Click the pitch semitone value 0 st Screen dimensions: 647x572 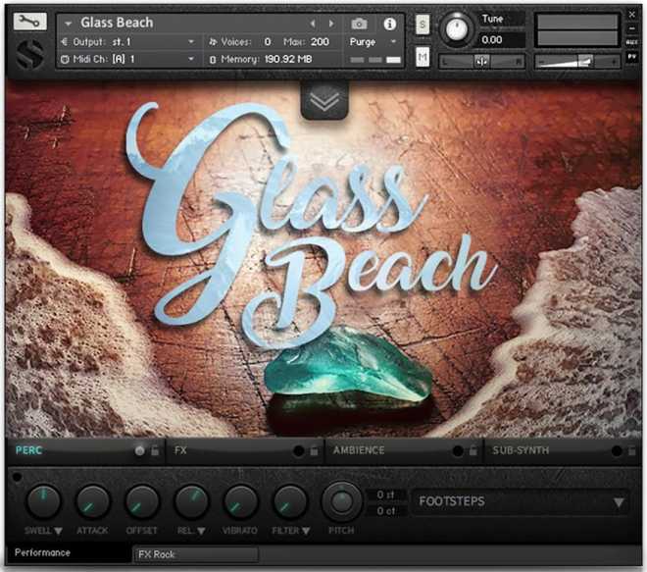coord(386,494)
